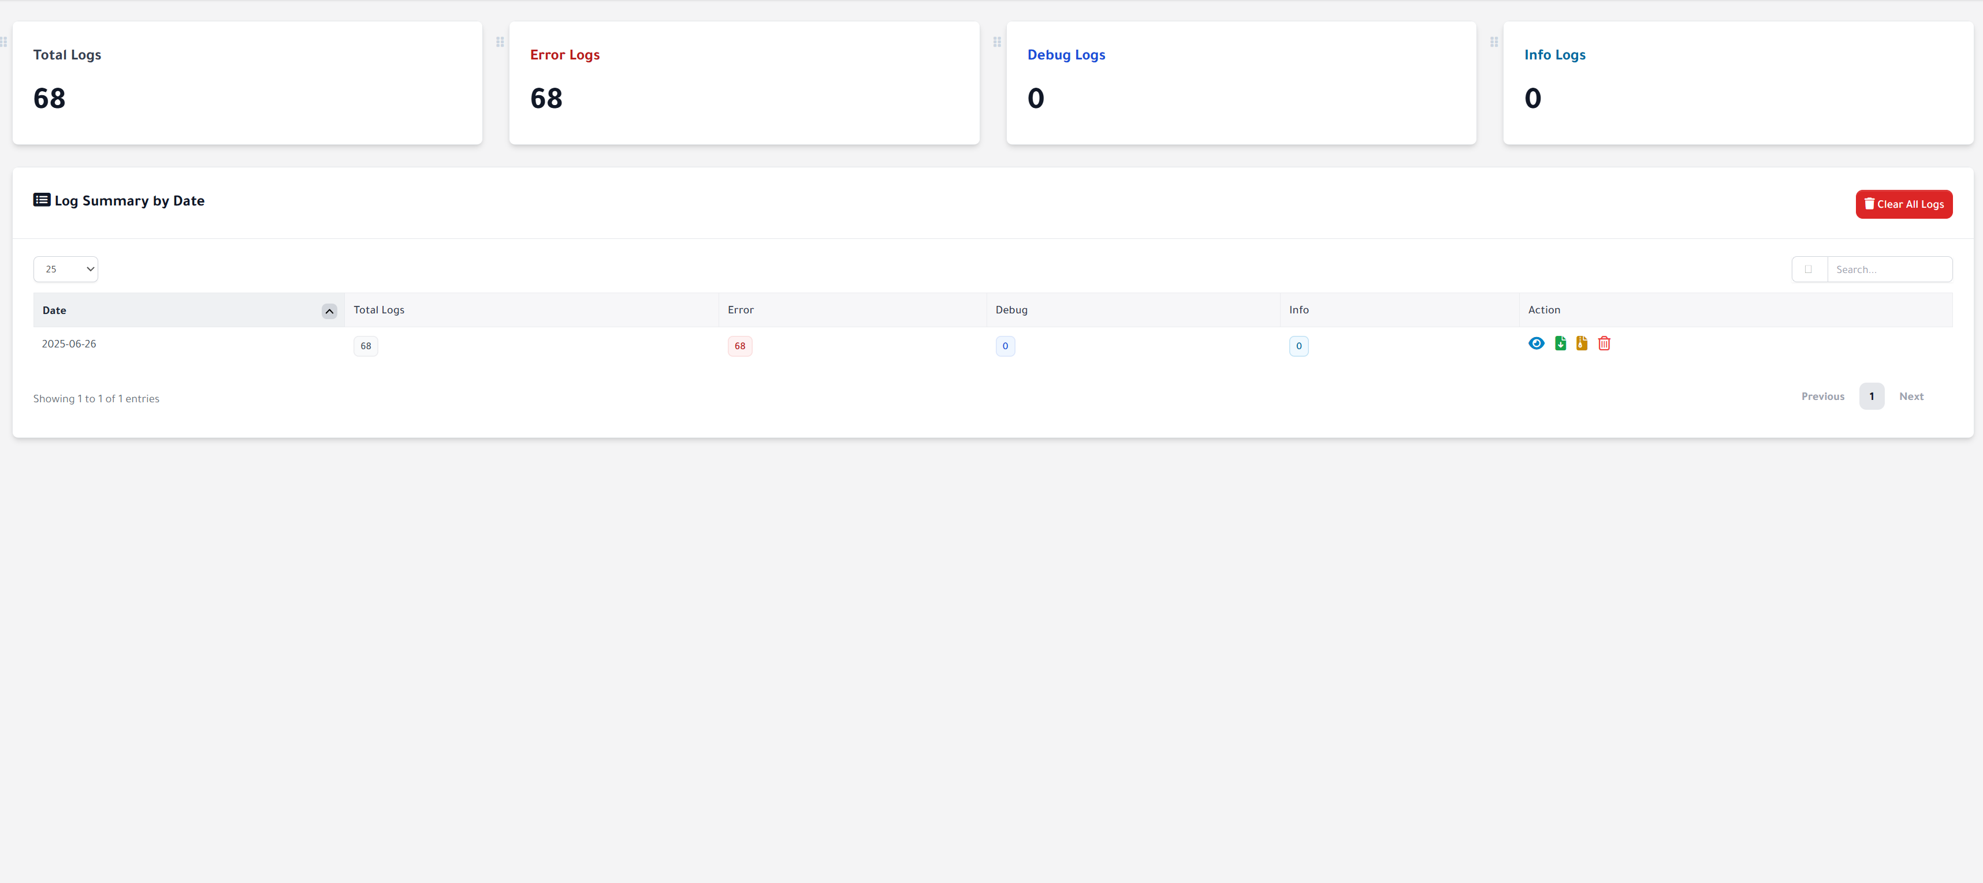This screenshot has width=1983, height=883.
Task: Go to the Next page
Action: [1911, 397]
